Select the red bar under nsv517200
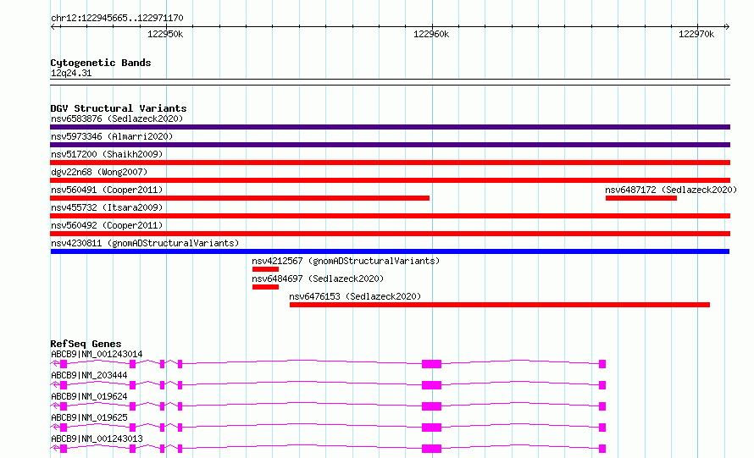 pyautogui.click(x=390, y=163)
